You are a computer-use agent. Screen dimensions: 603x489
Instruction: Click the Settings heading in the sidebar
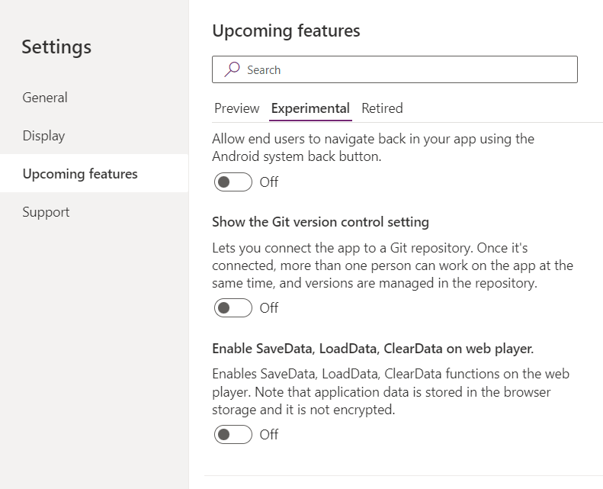56,47
